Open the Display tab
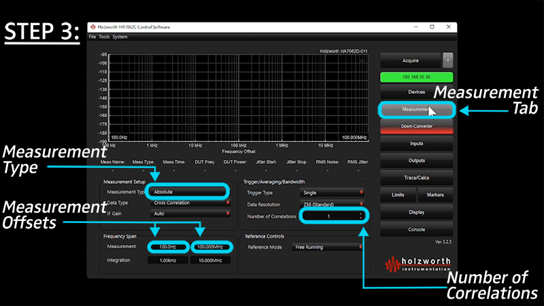544x306 pixels. point(416,212)
